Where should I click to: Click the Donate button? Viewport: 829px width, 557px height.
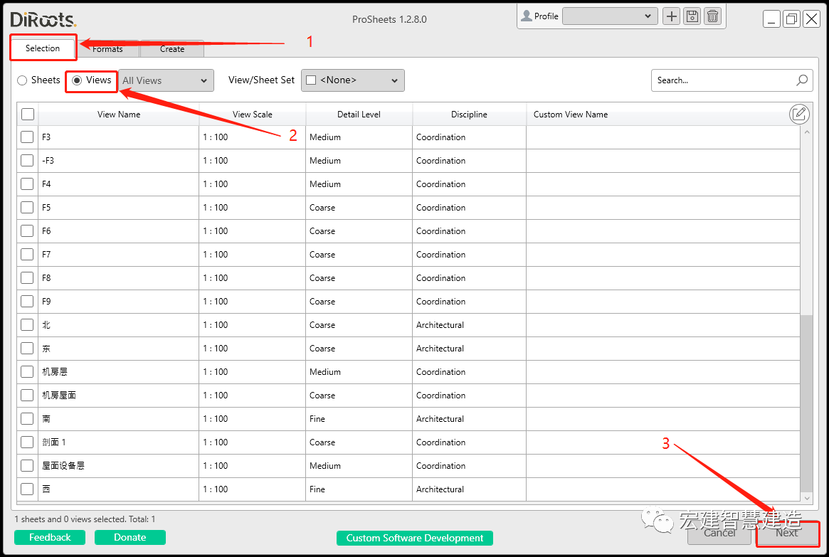[x=130, y=538]
